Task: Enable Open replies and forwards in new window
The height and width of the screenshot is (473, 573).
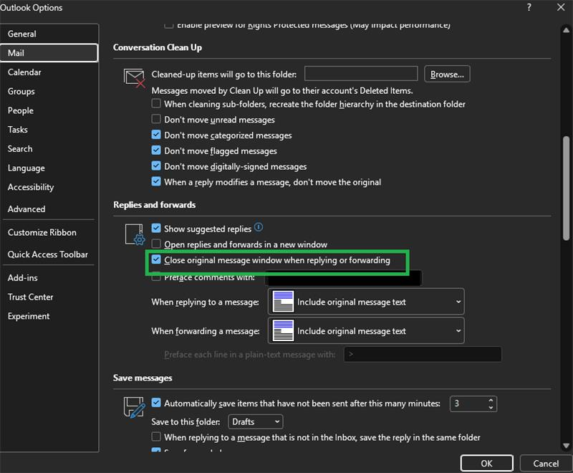Action: point(156,244)
